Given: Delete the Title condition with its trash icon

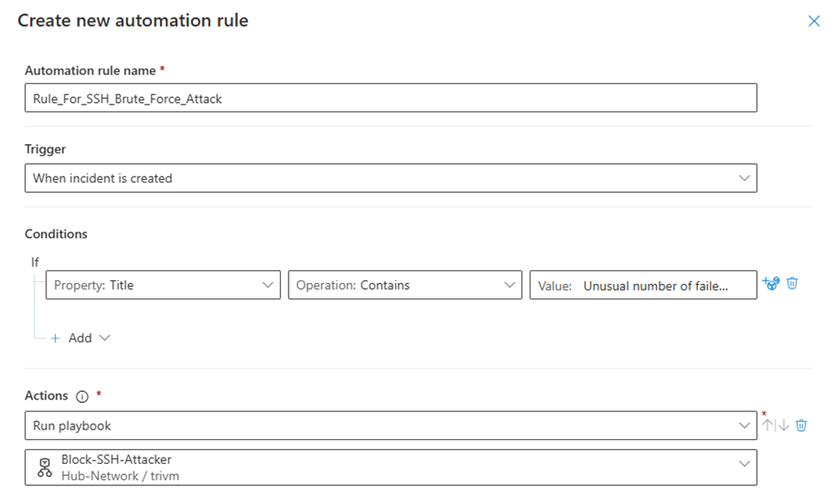Looking at the screenshot, I should point(792,283).
